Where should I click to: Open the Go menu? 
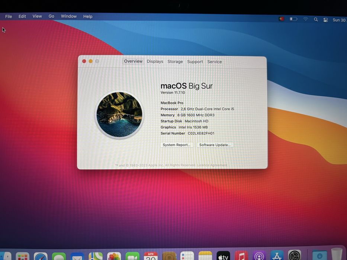[x=51, y=16]
